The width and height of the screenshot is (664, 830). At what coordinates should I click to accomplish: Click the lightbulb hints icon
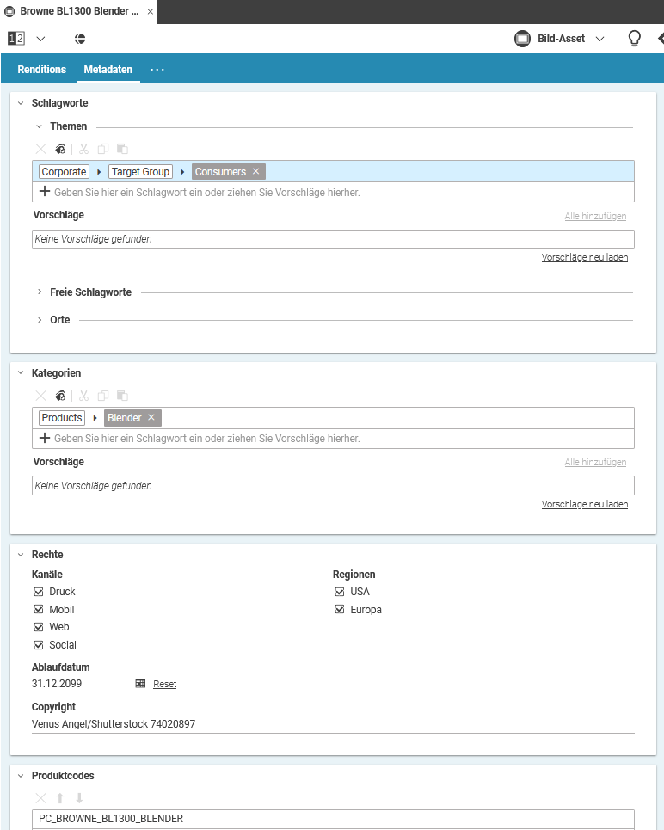click(635, 38)
